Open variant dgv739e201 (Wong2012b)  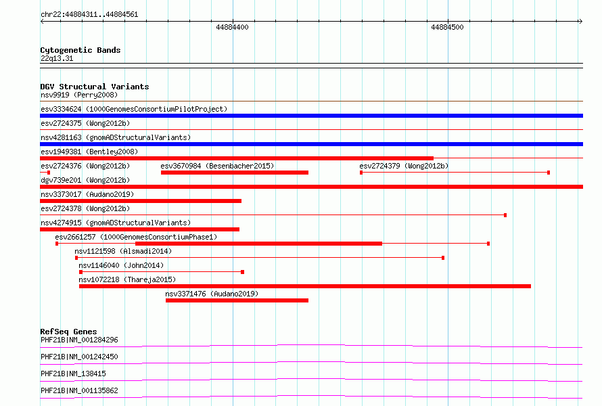pos(85,180)
